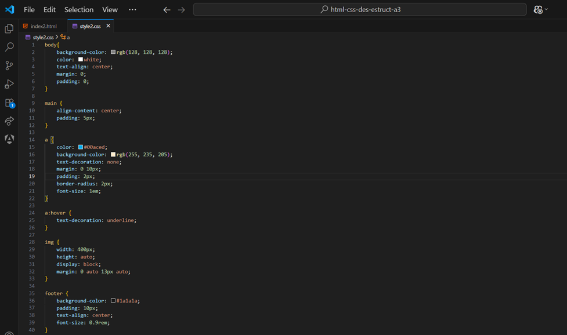The height and width of the screenshot is (335, 567).
Task: Open the Live Share sidebar icon
Action: [9, 121]
